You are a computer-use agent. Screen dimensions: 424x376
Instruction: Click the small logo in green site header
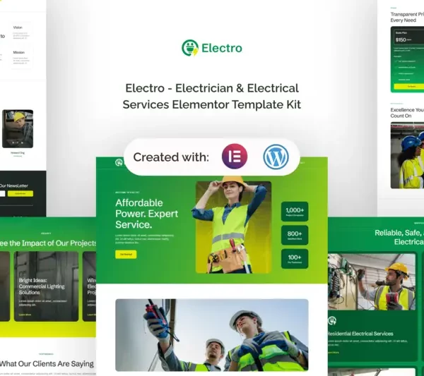119,162
